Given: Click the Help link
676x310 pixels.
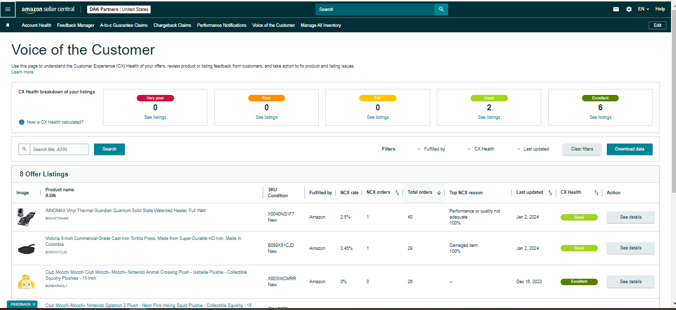Looking at the screenshot, I should 660,9.
